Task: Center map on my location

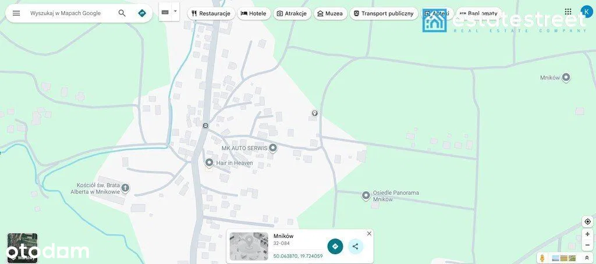Action: point(587,222)
